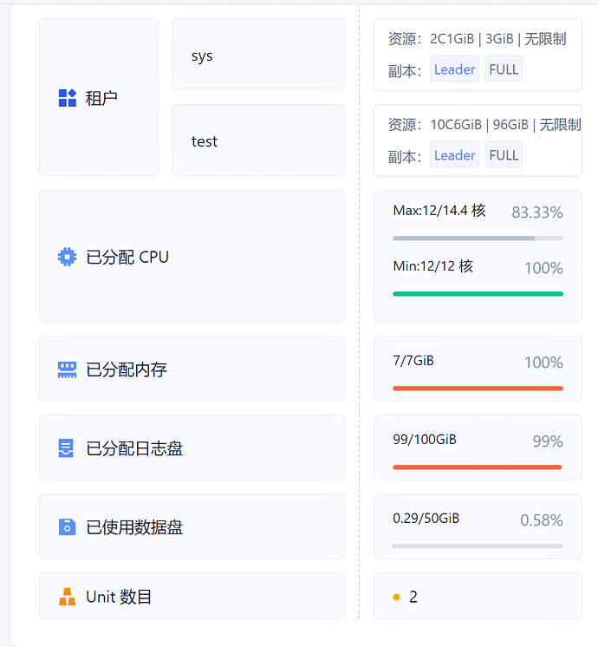The width and height of the screenshot is (598, 647).
Task: Click the 已分配日志盘 log disk icon
Action: [x=67, y=448]
